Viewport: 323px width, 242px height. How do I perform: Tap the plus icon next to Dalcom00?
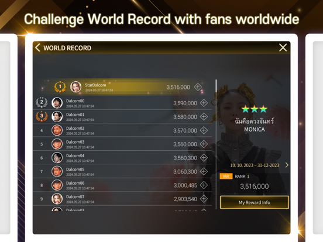click(204, 103)
